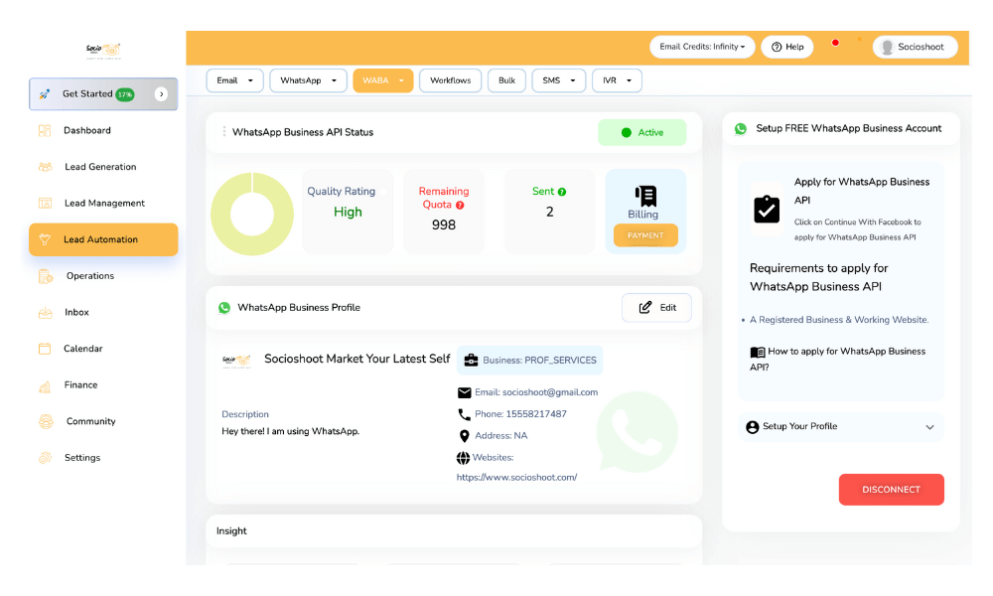Click the Get Started 17% progress item
This screenshot has height=596, width=993.
coord(103,94)
